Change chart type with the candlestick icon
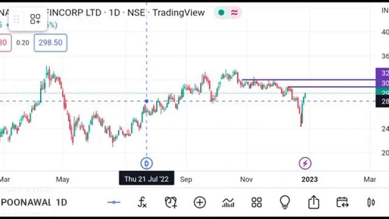The width and height of the screenshot is (389, 219). (371, 203)
